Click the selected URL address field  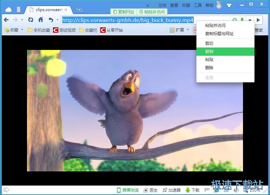coord(128,20)
